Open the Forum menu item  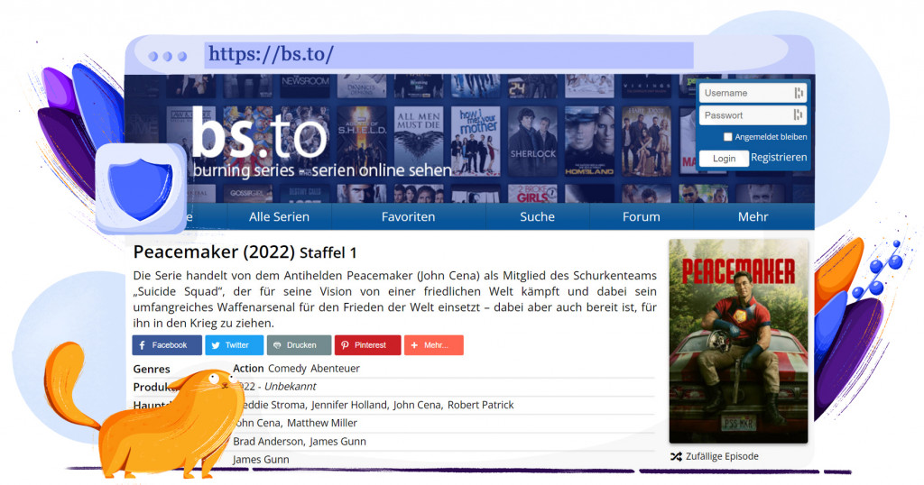coord(642,216)
